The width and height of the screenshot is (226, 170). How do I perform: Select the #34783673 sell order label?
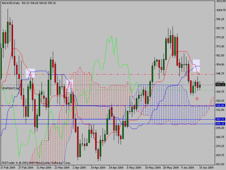(x=10, y=88)
